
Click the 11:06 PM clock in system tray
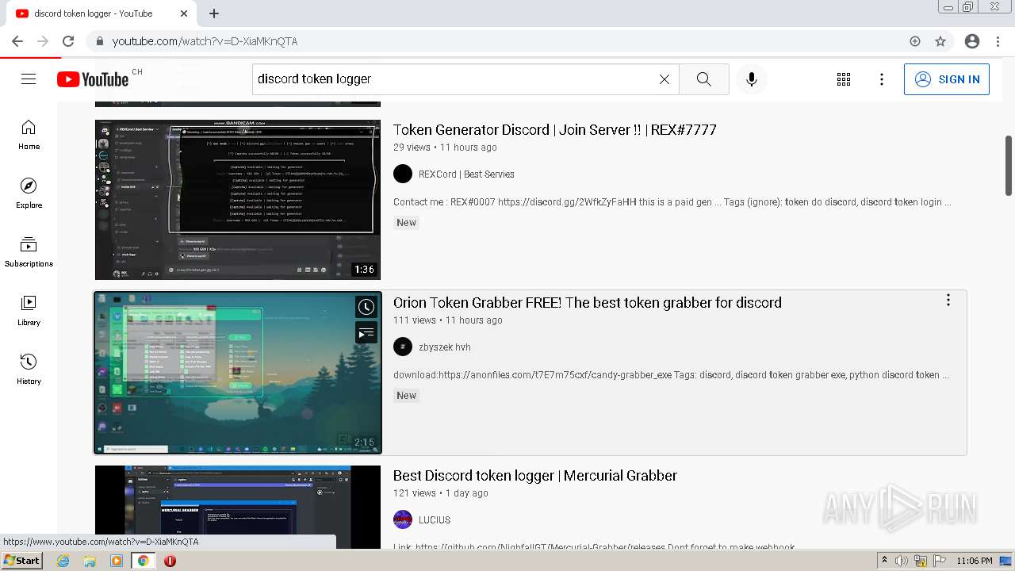(x=975, y=561)
